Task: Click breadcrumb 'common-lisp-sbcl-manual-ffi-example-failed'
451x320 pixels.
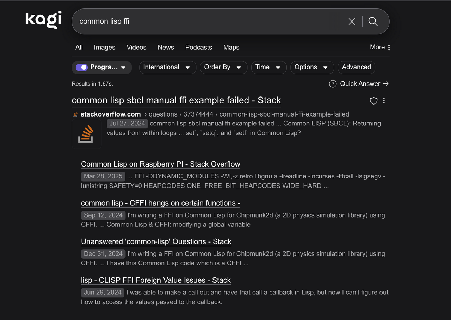Action: (284, 114)
